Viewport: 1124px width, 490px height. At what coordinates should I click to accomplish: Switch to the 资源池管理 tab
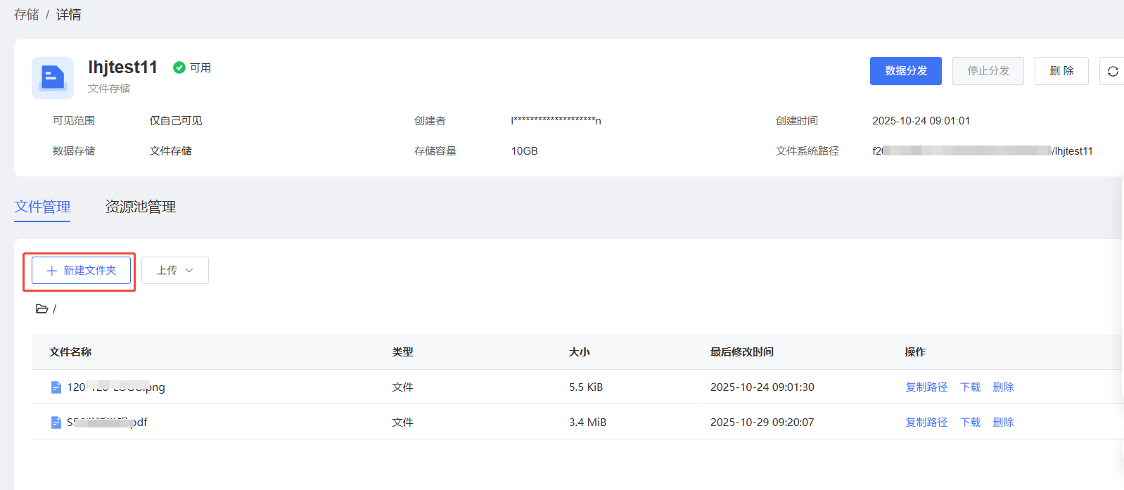(140, 207)
